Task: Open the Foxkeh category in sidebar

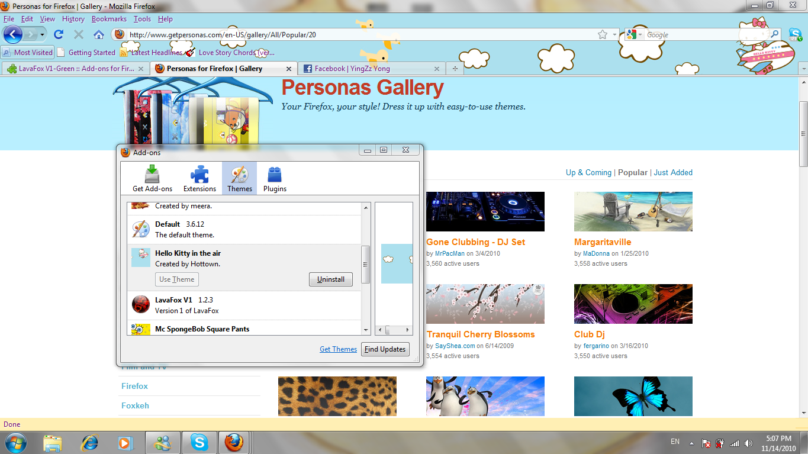Action: pyautogui.click(x=135, y=405)
